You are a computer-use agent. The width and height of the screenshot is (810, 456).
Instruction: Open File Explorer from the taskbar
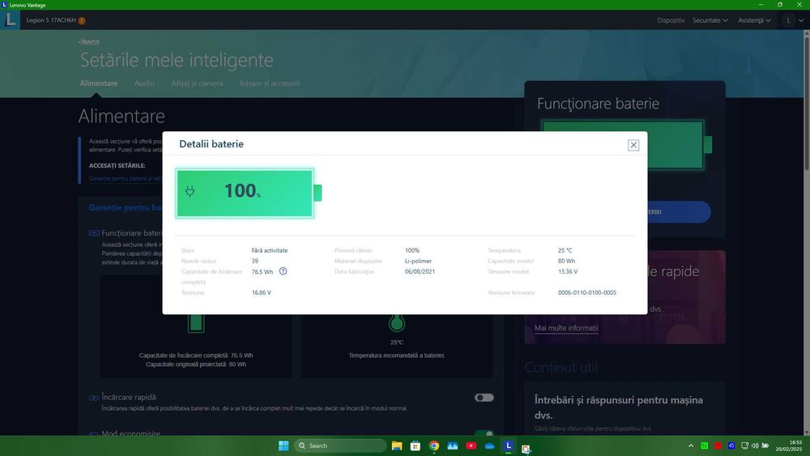(397, 445)
